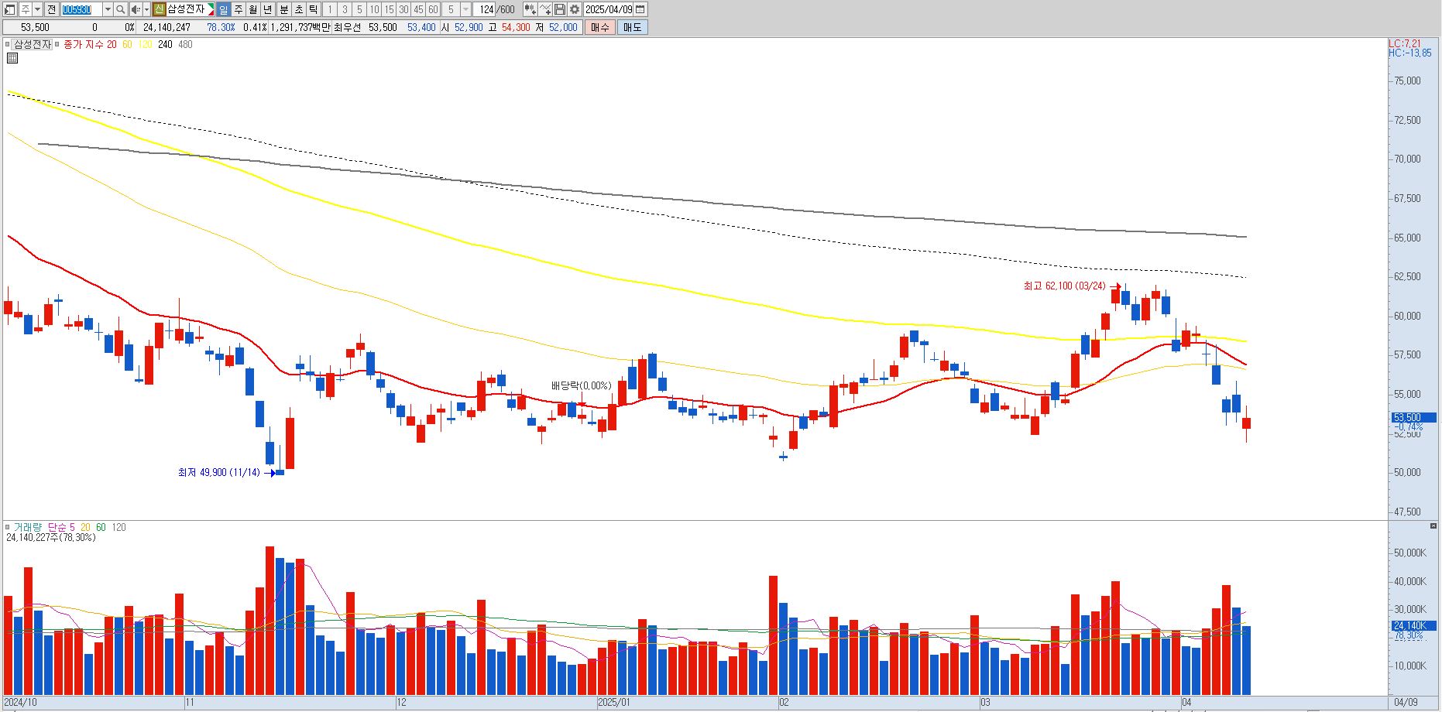Click the grid table icon below 삼성전자 label
Image resolution: width=1442 pixels, height=712 pixels.
12,58
